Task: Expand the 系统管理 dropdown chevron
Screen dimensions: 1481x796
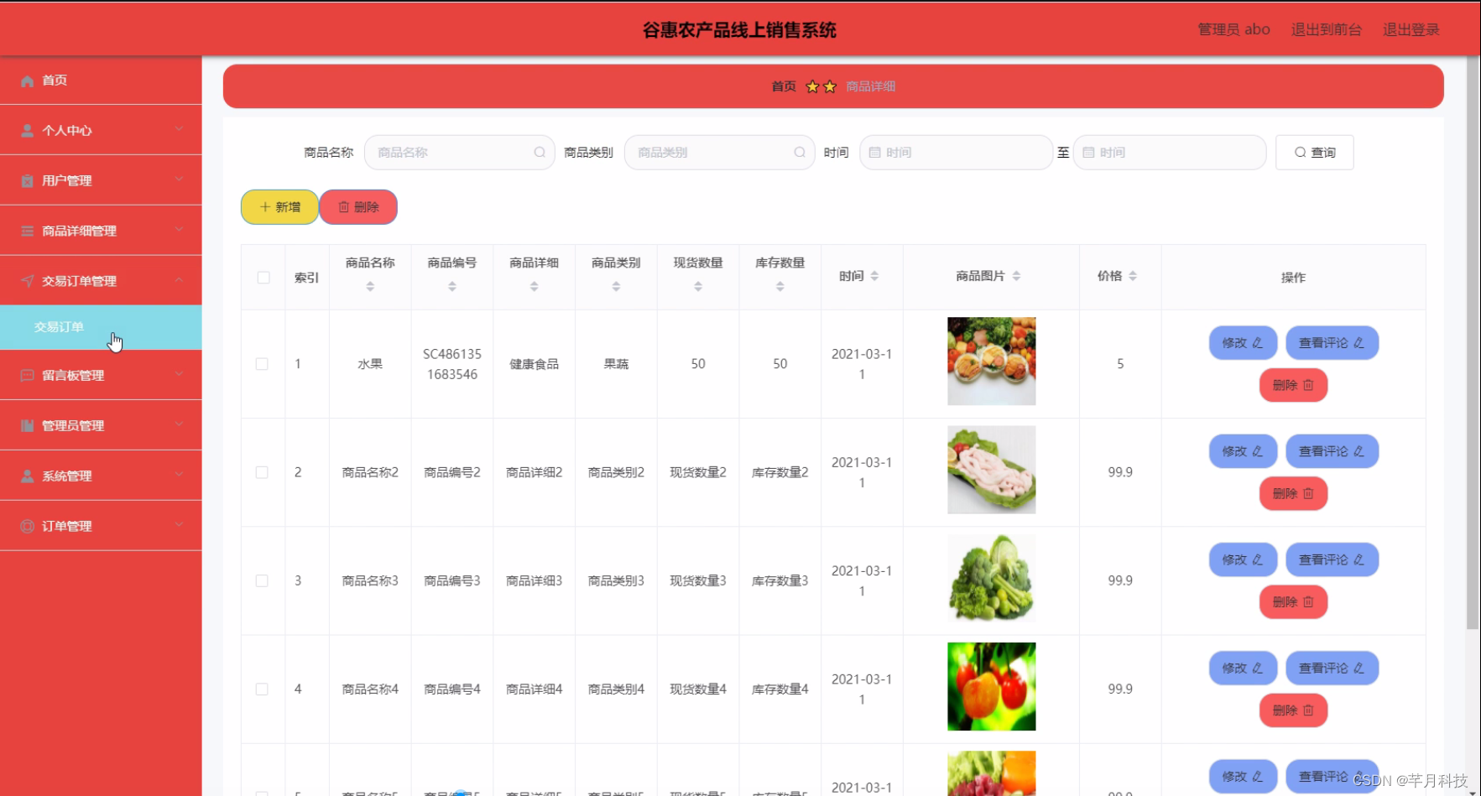Action: click(x=179, y=475)
